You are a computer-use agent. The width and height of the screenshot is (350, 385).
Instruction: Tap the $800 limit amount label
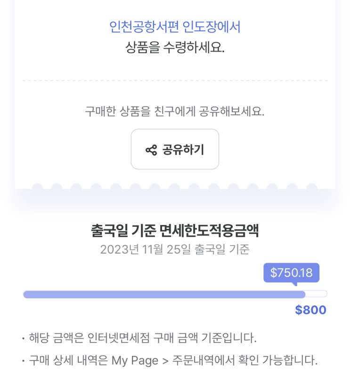point(310,310)
